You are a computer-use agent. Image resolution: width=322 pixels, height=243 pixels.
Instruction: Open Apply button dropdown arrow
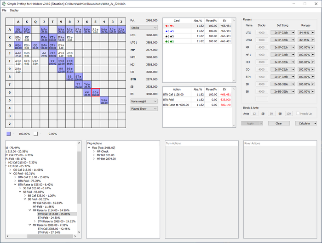261,124
